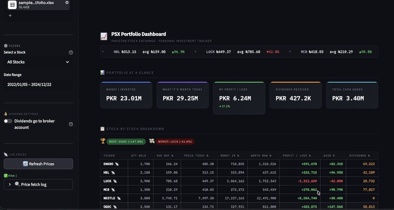Click the trophy icon next to Best badge
The height and width of the screenshot is (210, 394).
click(103, 141)
